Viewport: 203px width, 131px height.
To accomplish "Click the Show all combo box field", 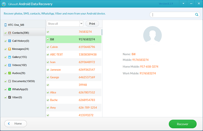I will tap(65, 24).
